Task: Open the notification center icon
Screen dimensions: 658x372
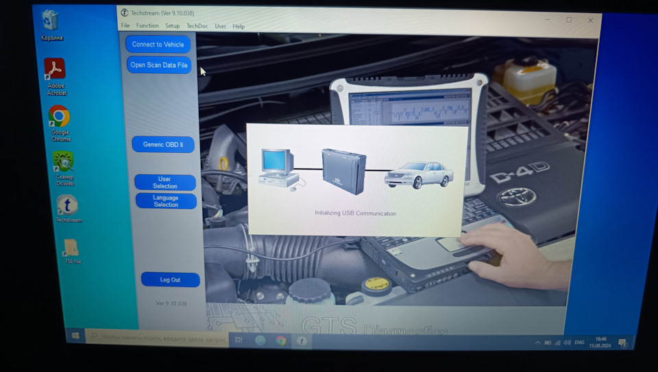Action: tap(623, 343)
